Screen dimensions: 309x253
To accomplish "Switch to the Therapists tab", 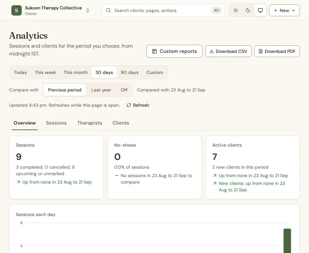I will pyautogui.click(x=90, y=123).
